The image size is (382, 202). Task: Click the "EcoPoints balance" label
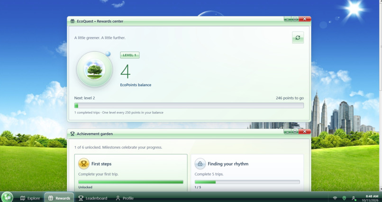point(136,85)
